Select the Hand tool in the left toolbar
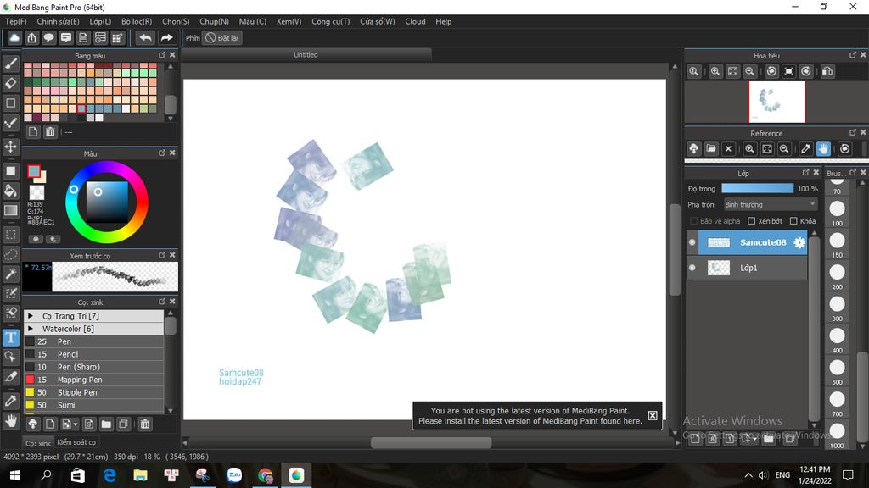869x488 pixels. pyautogui.click(x=11, y=420)
